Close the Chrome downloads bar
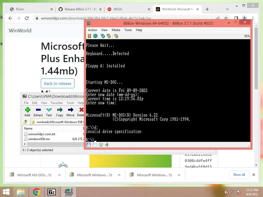Image resolution: width=263 pixels, height=197 pixels. click(254, 175)
